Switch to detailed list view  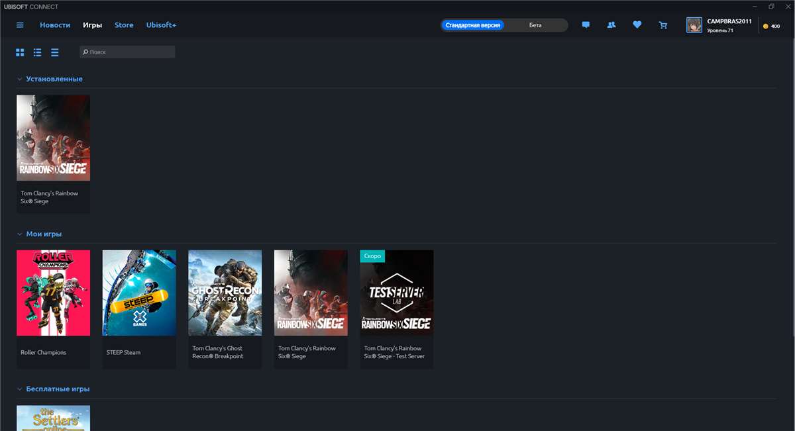(38, 52)
